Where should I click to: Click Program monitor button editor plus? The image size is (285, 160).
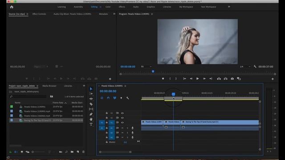point(273,79)
